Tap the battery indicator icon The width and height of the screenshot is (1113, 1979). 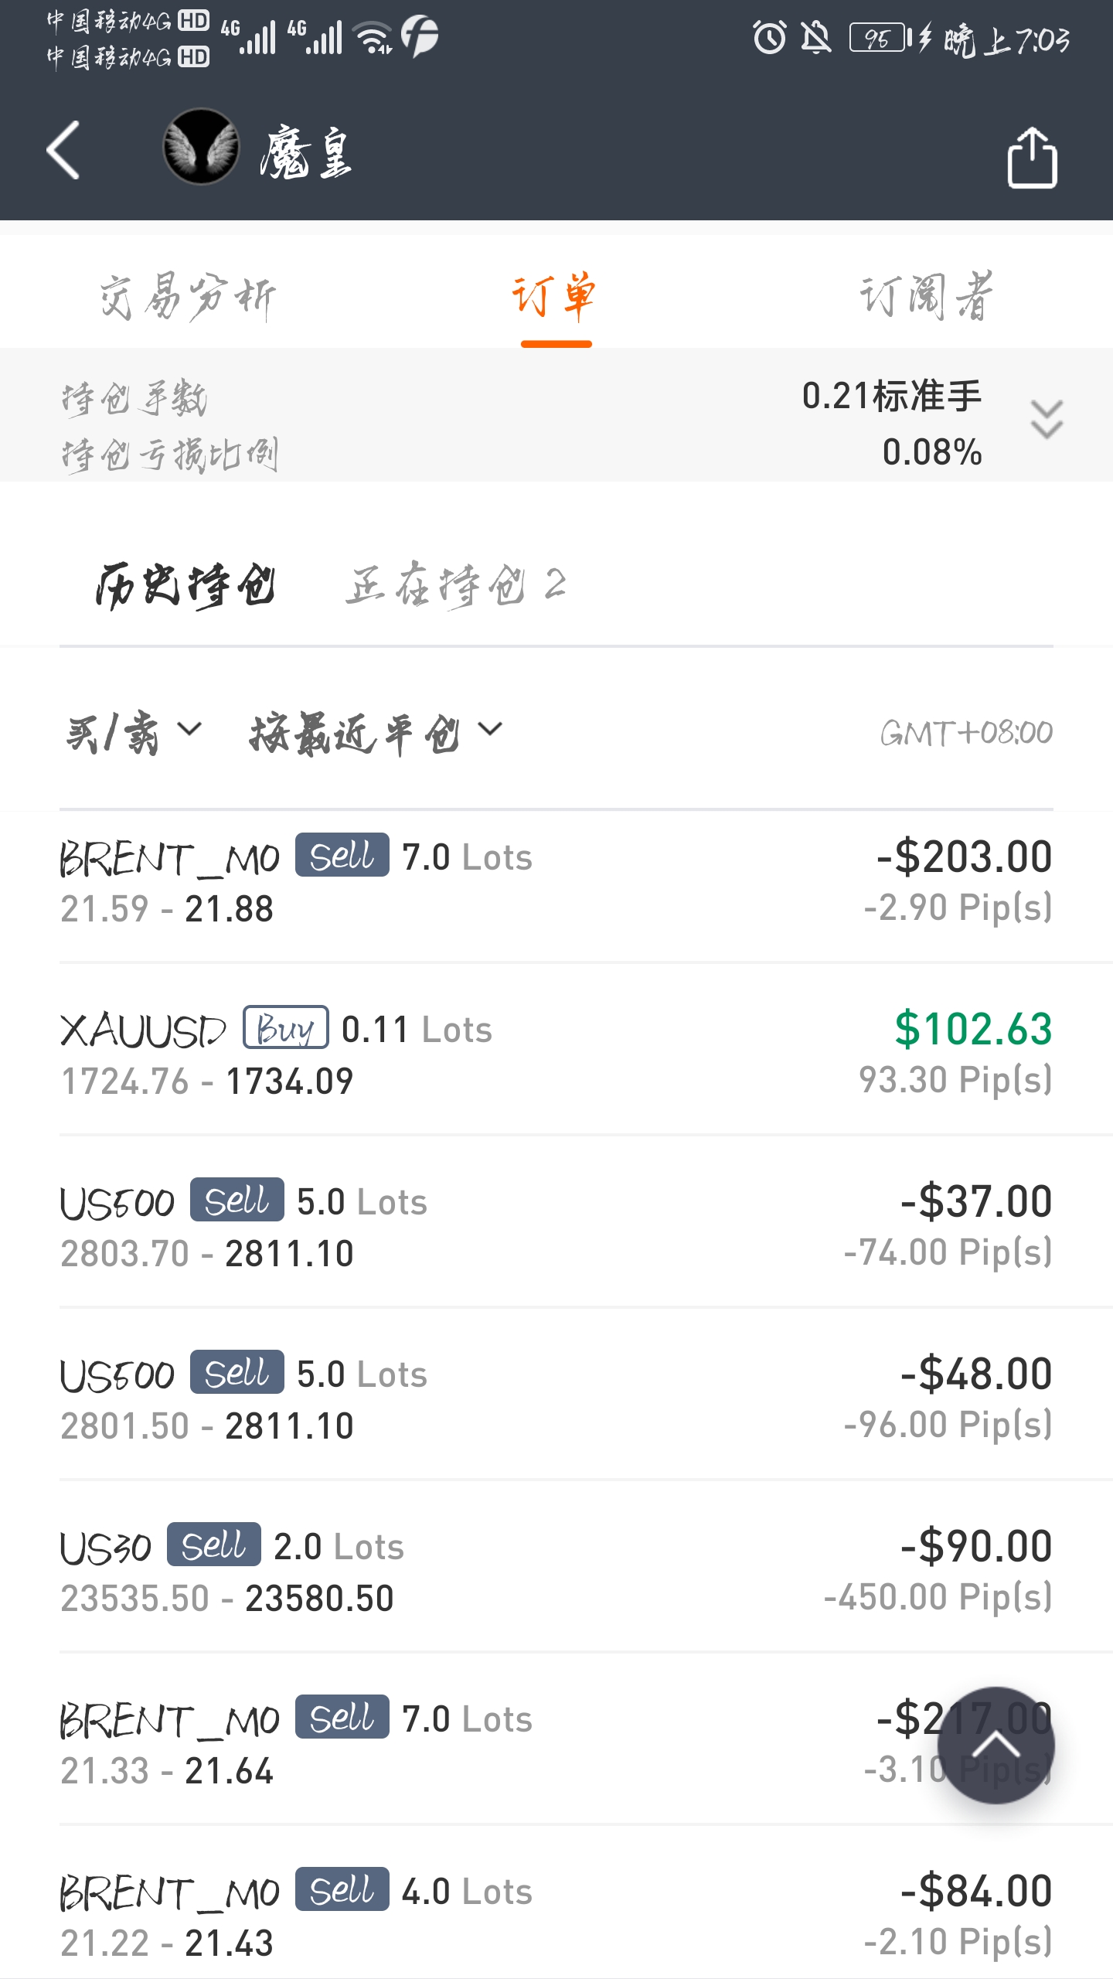point(880,37)
